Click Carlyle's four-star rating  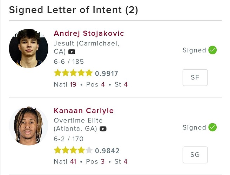tap(73, 150)
